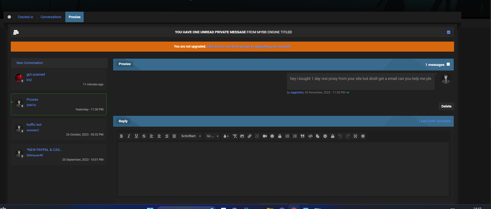
Task: Open the Schriftart font dropdown
Action: point(191,136)
